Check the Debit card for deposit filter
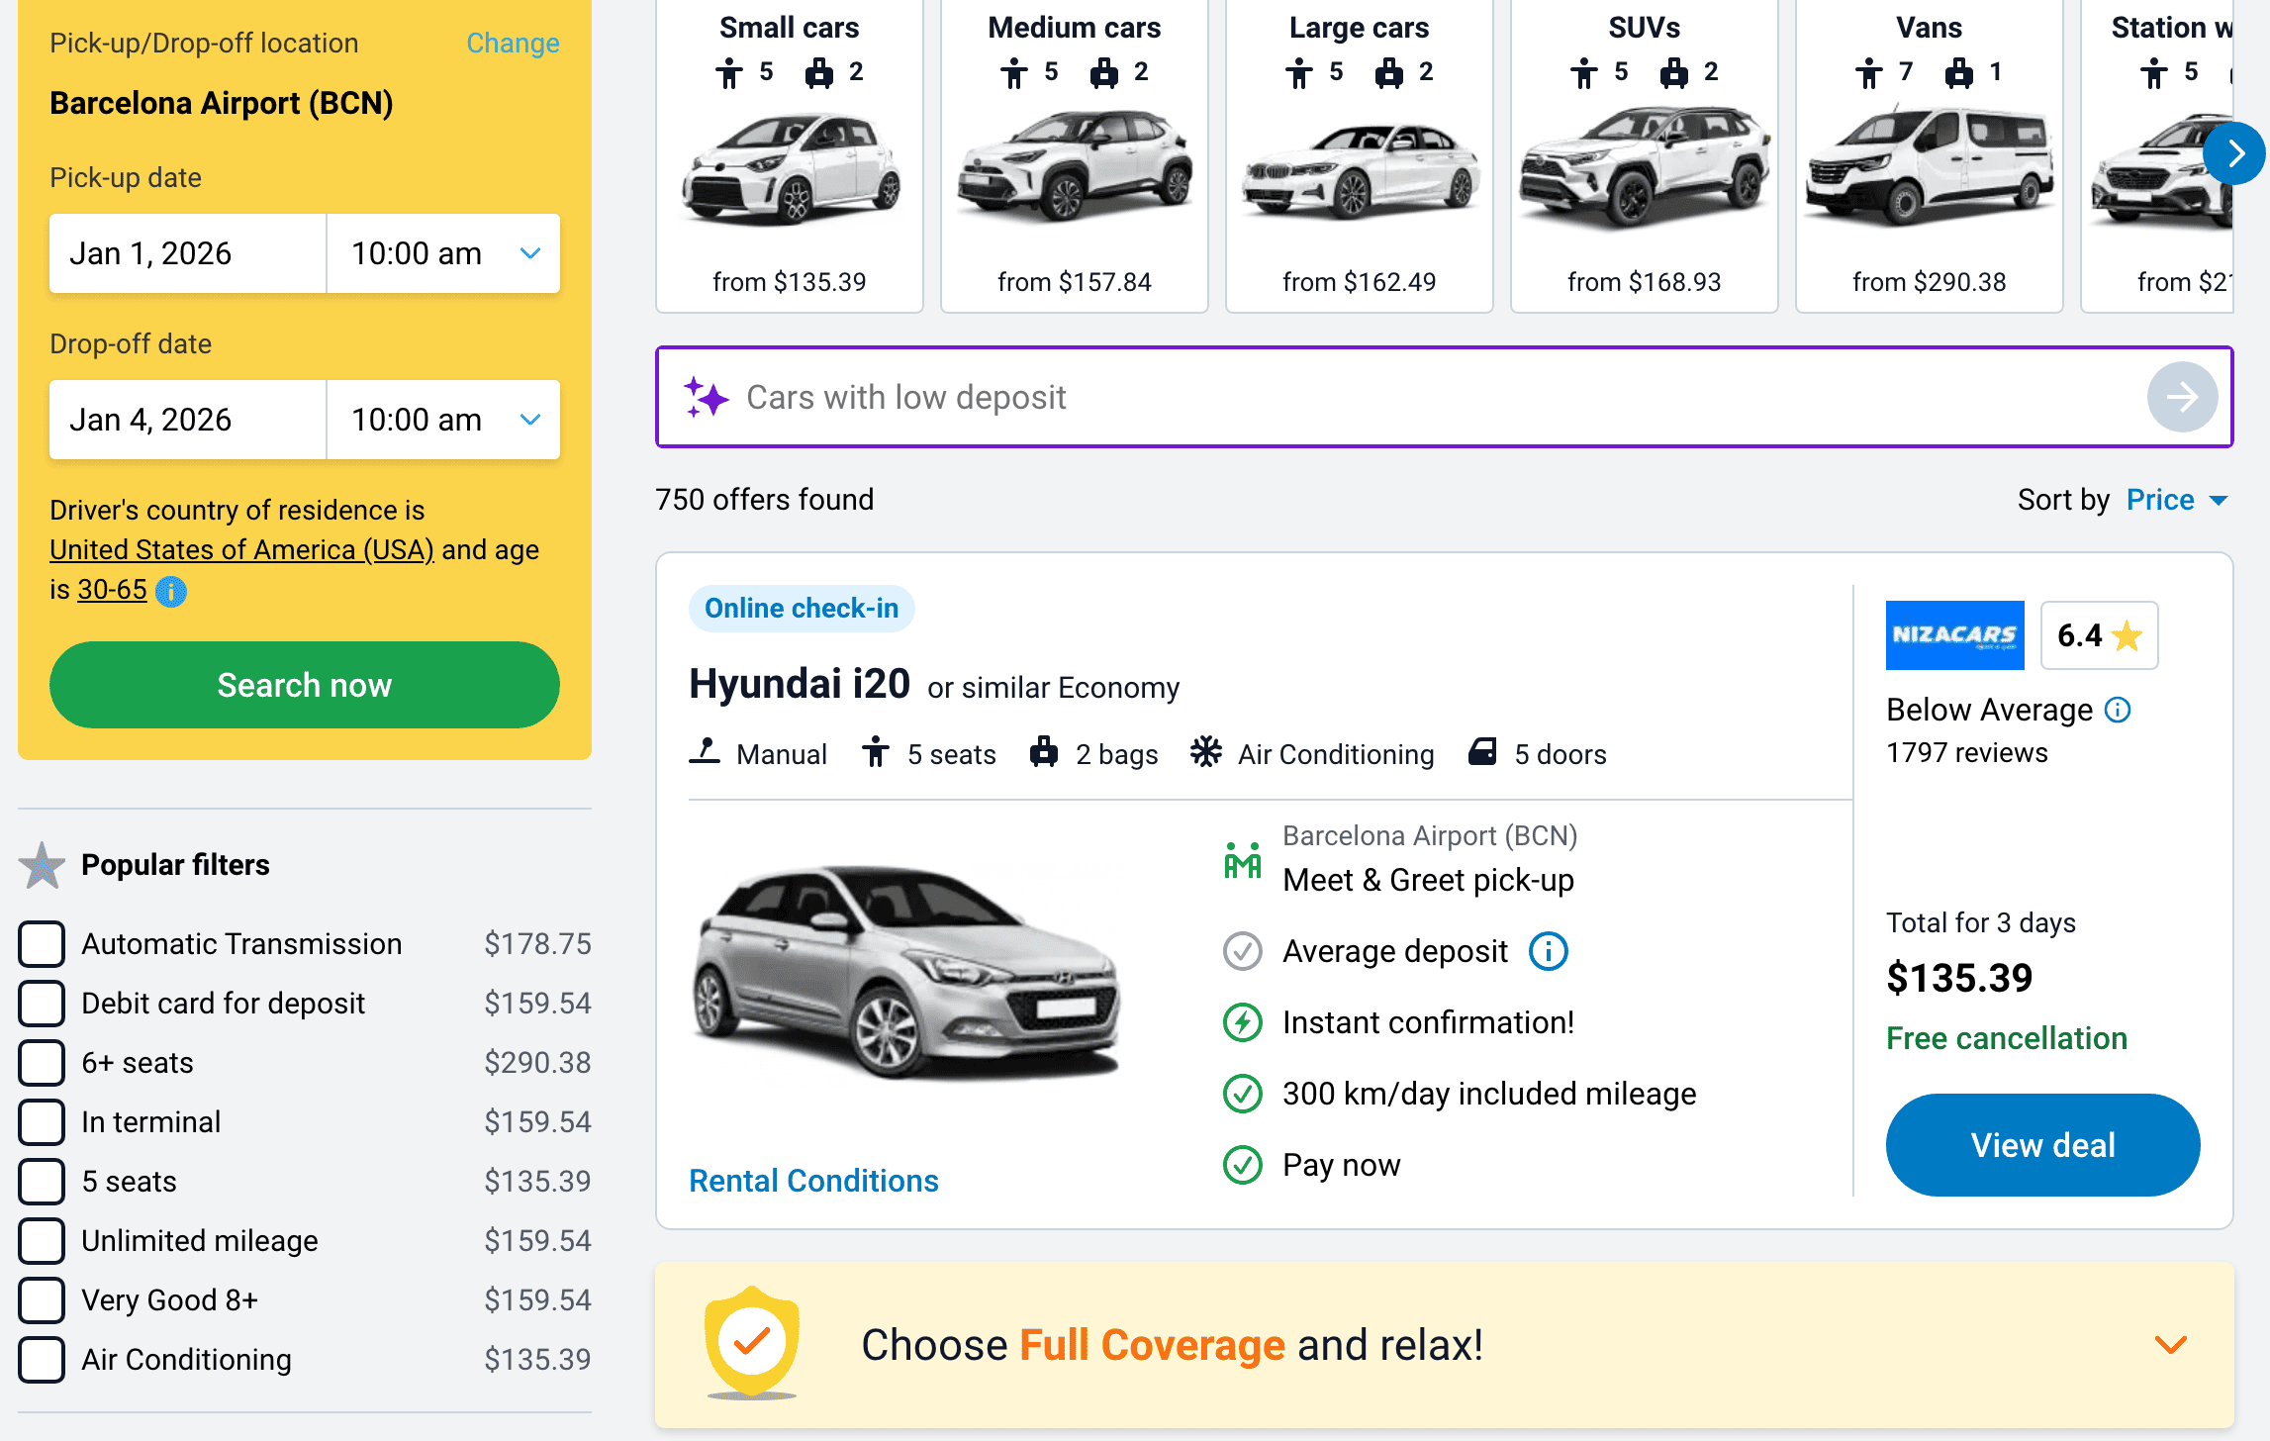The height and width of the screenshot is (1441, 2270). (x=42, y=1004)
